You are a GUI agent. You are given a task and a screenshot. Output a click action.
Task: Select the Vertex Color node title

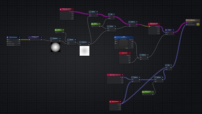click(125, 53)
